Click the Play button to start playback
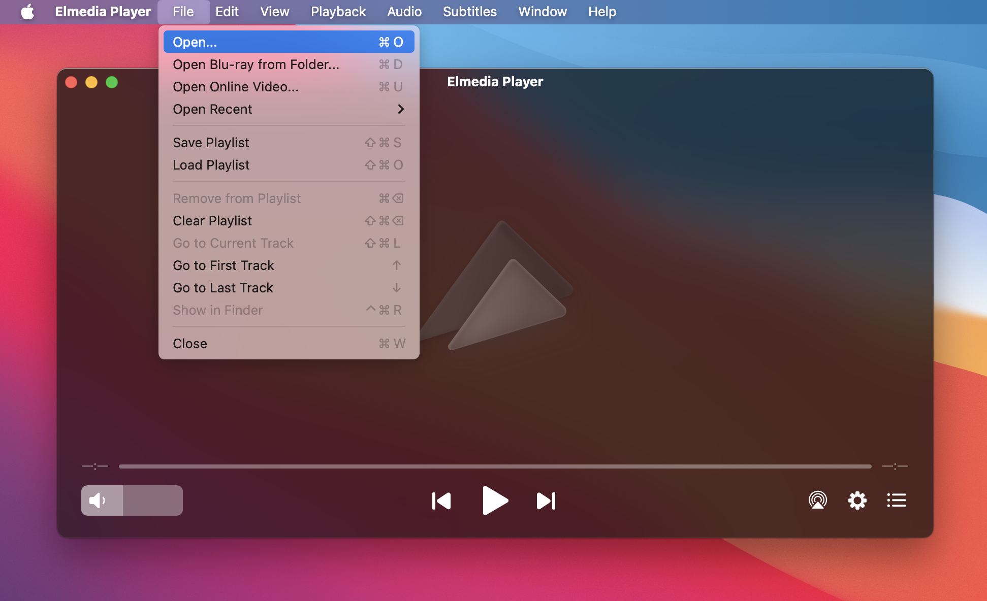Image resolution: width=987 pixels, height=601 pixels. click(x=493, y=501)
